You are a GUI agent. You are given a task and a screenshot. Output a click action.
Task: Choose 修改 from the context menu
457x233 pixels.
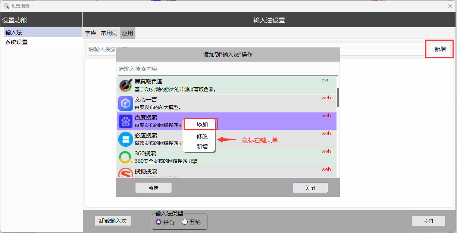[x=202, y=137]
